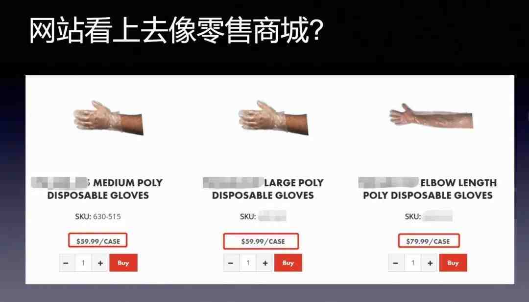The height and width of the screenshot is (302, 529).
Task: Open Large Poly Disposable Gloves title link
Action: pos(263,189)
